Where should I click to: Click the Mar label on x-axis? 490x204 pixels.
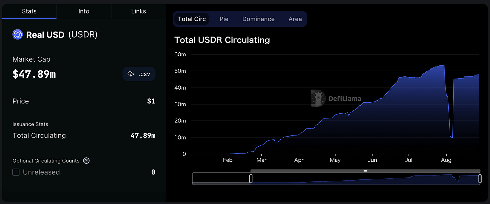(261, 160)
